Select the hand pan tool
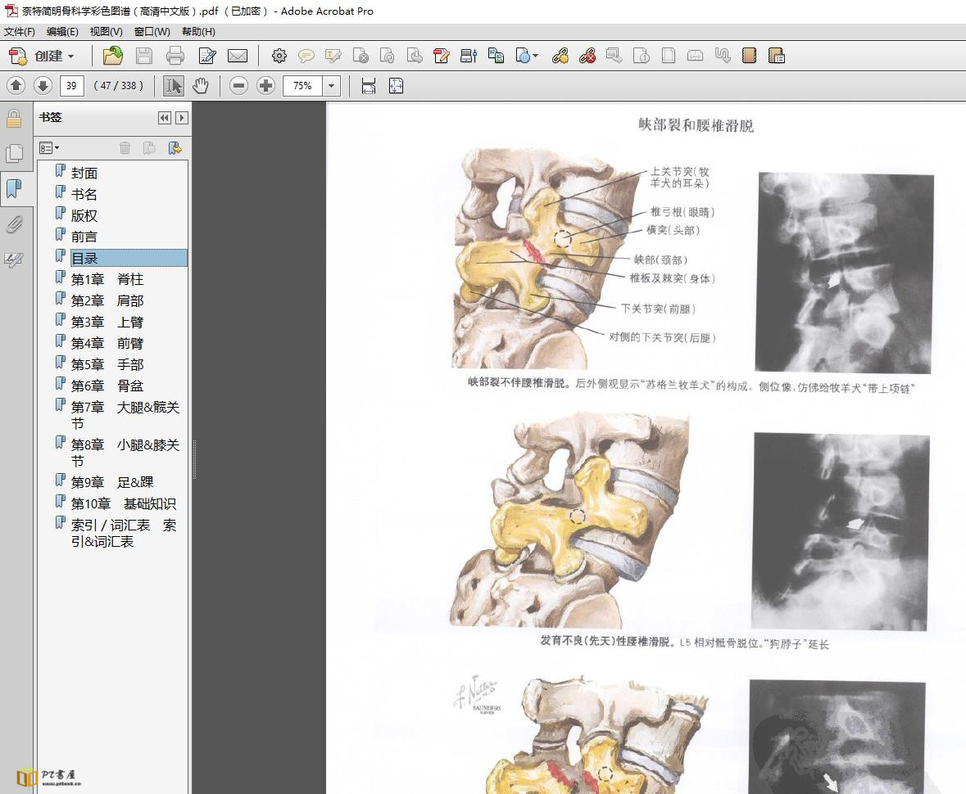Image resolution: width=966 pixels, height=794 pixels. click(200, 86)
